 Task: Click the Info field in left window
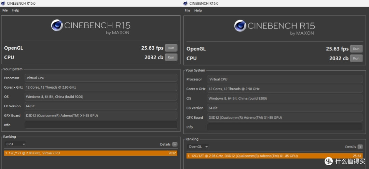click(x=101, y=125)
